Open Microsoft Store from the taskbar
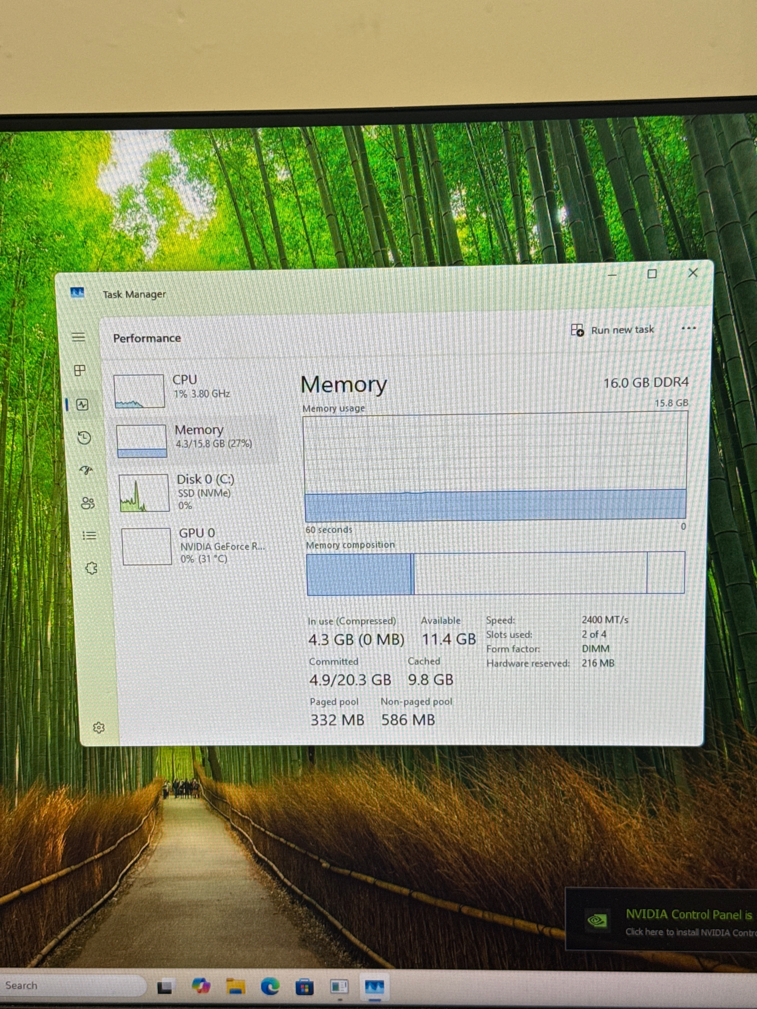757x1009 pixels. coord(304,987)
